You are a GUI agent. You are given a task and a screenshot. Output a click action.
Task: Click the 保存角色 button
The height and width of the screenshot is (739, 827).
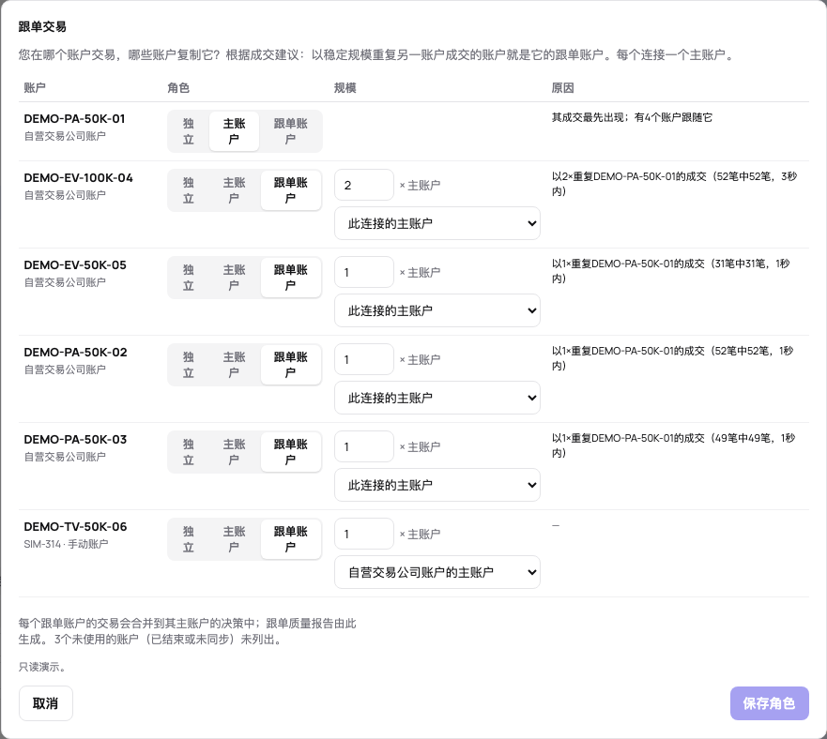(x=769, y=703)
